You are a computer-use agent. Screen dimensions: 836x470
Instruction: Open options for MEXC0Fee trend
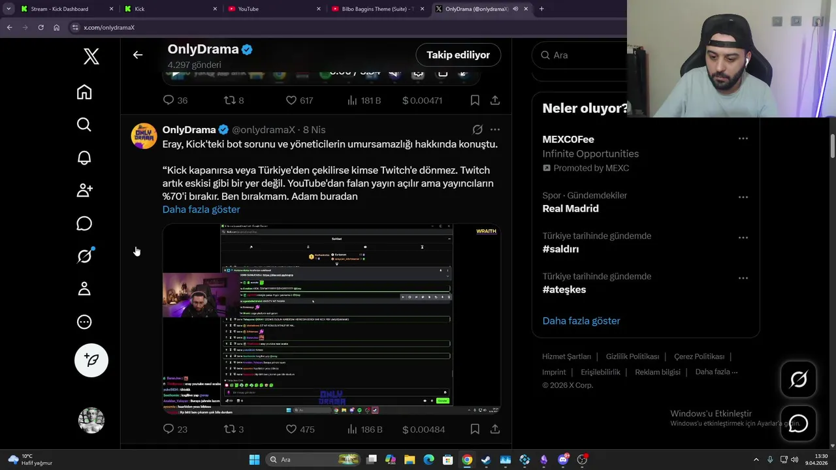743,138
